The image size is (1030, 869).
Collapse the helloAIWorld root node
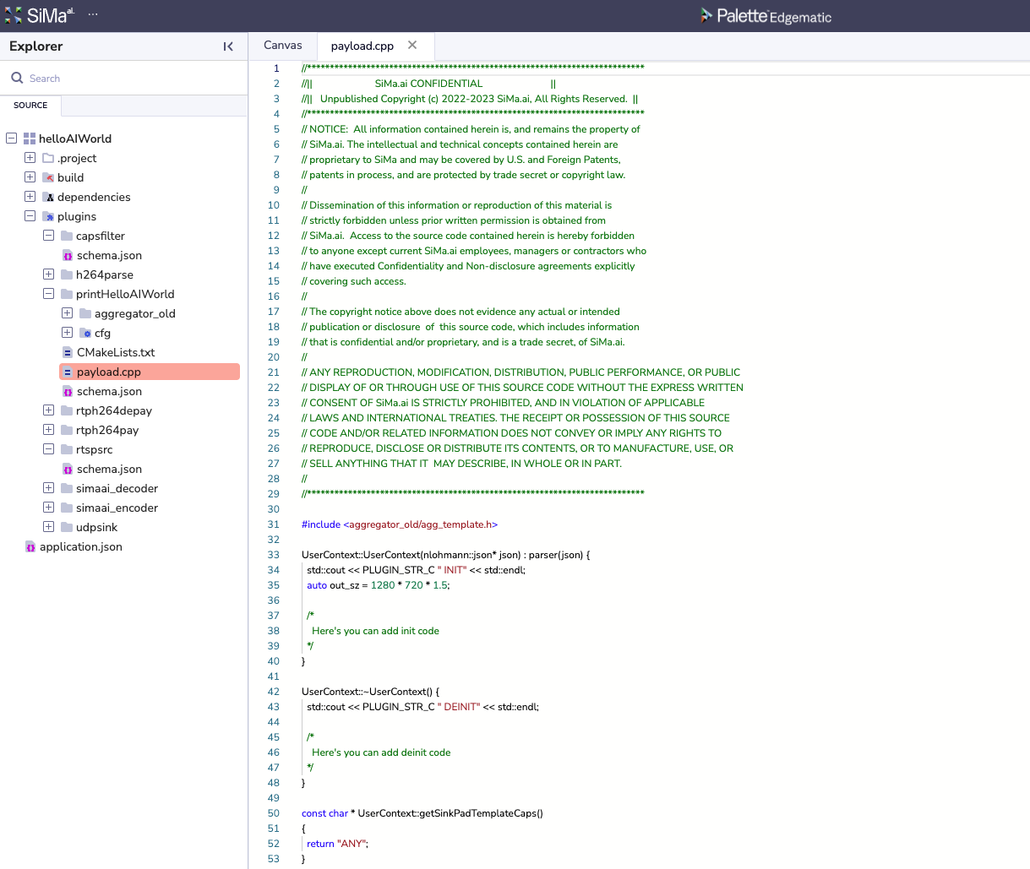[12, 138]
